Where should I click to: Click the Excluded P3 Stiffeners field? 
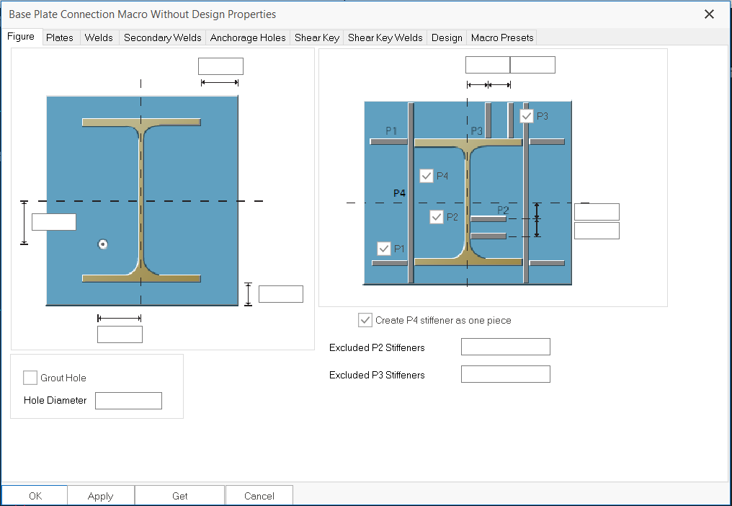pyautogui.click(x=505, y=375)
